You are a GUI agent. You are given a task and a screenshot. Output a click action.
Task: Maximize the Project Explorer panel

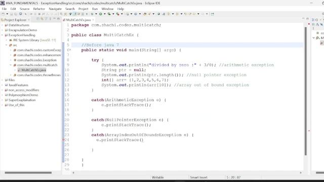[59, 19]
